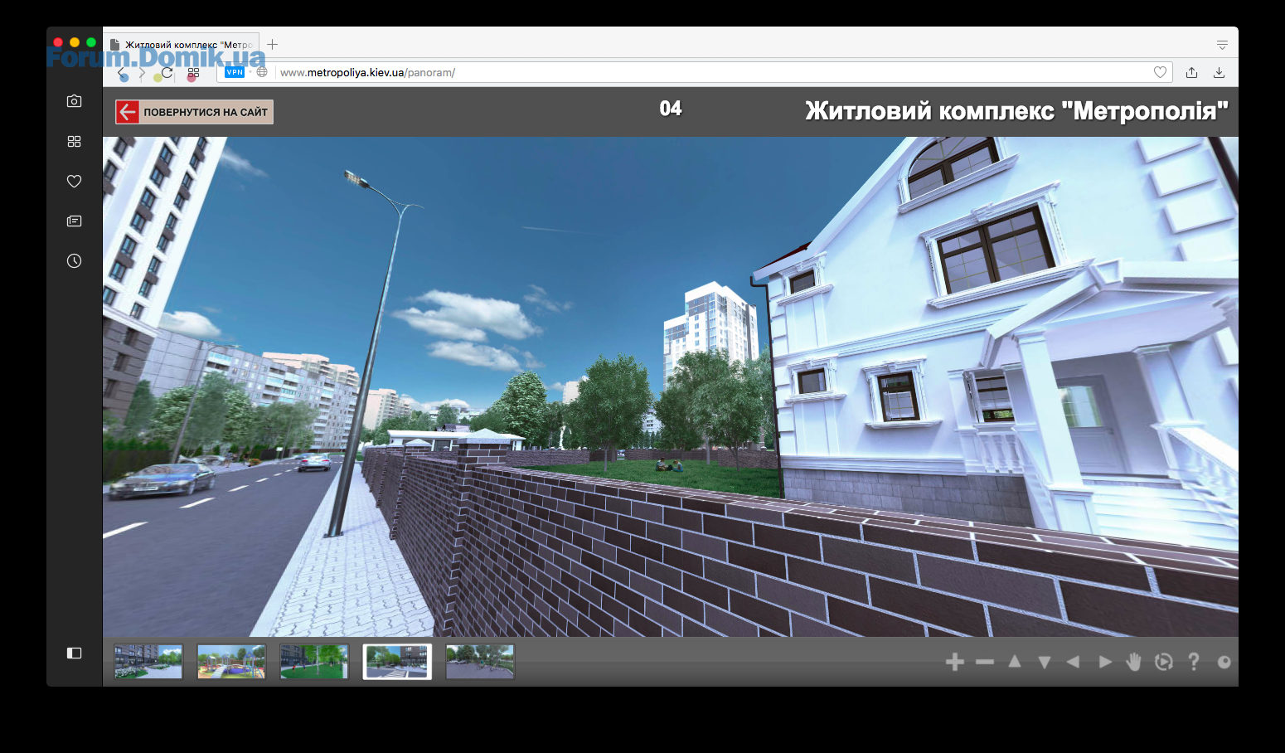Zoom out the panorama with minus icon
The width and height of the screenshot is (1285, 753).
985,662
